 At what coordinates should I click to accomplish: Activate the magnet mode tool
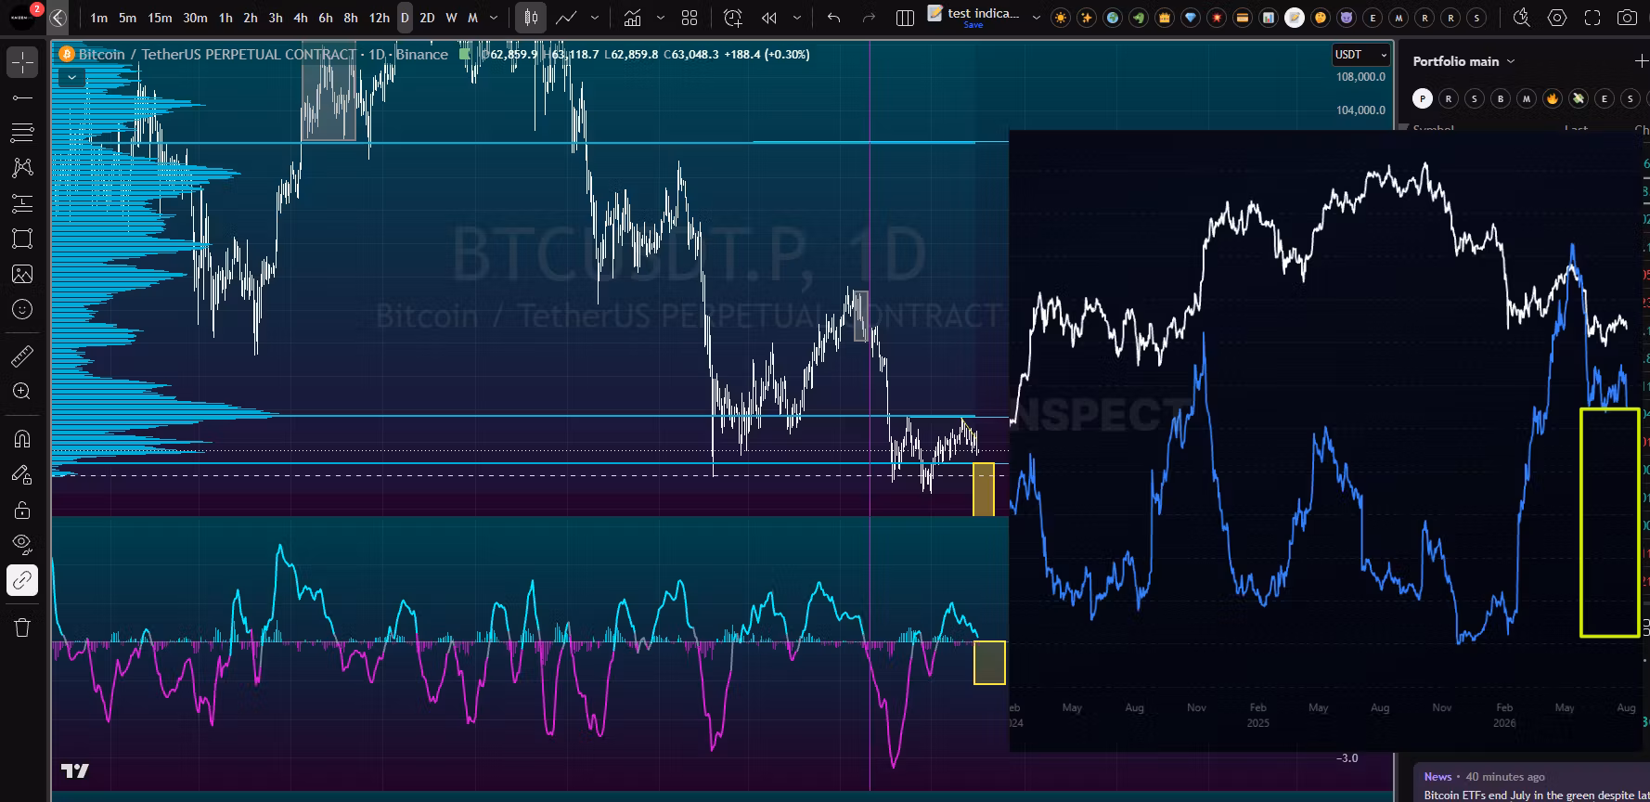tap(22, 438)
